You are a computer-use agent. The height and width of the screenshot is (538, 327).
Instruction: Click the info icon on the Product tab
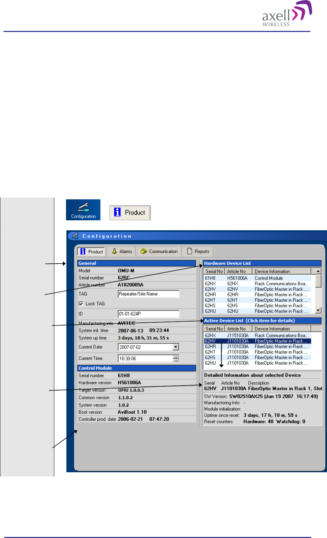[83, 252]
